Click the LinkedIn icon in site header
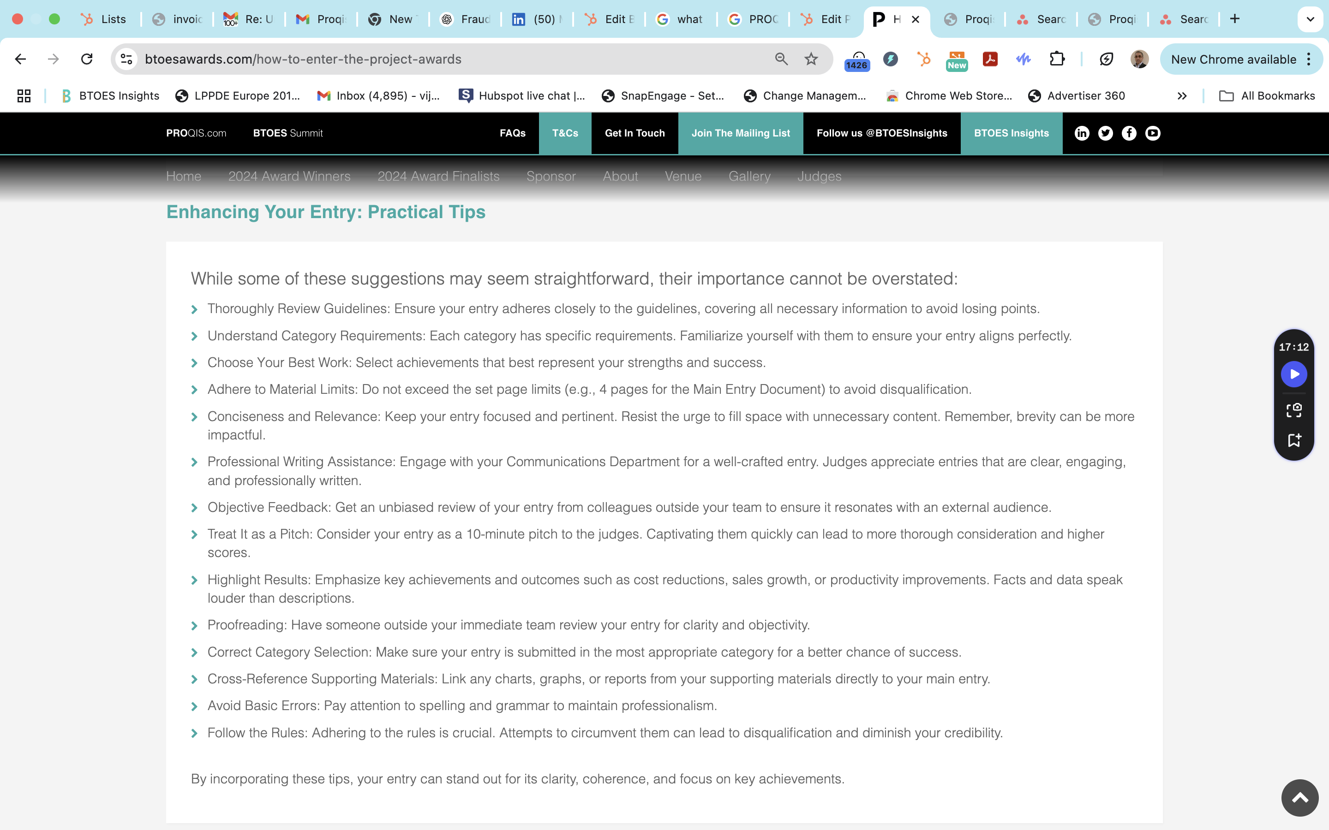The width and height of the screenshot is (1329, 830). 1081,133
